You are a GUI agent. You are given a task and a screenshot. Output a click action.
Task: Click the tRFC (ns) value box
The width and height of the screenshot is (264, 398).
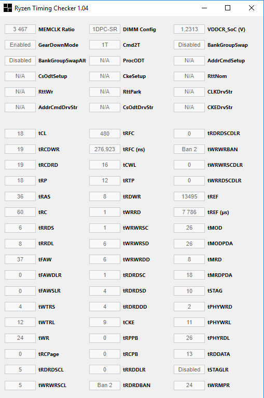point(105,149)
